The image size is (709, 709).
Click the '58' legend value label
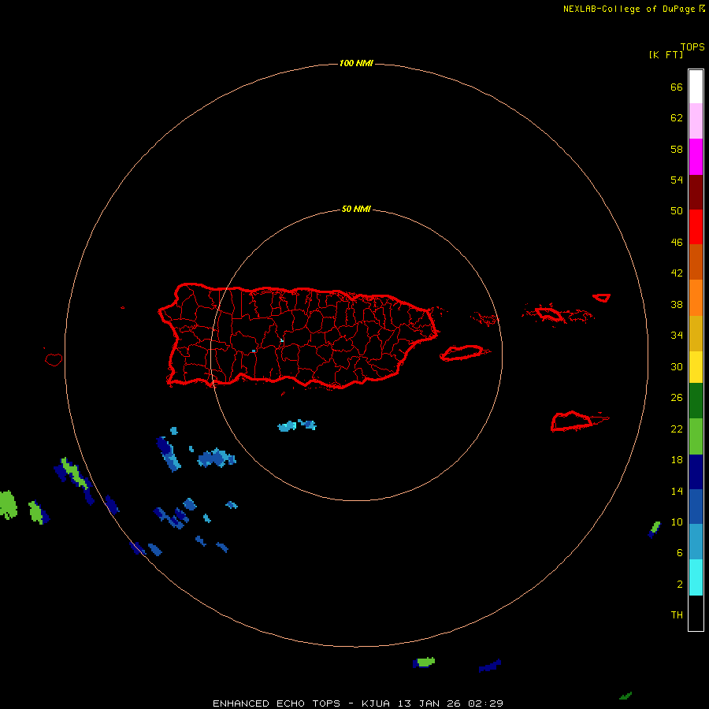tap(677, 149)
